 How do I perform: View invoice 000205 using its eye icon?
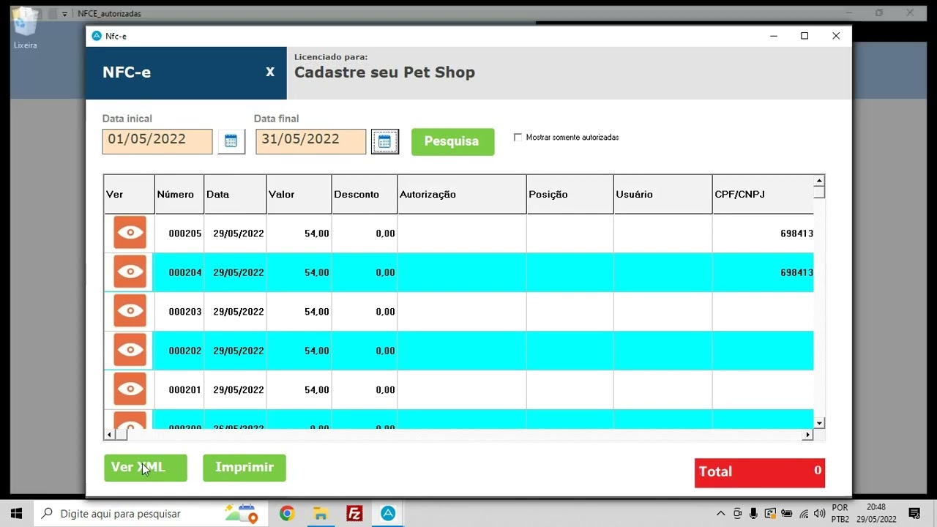130,233
